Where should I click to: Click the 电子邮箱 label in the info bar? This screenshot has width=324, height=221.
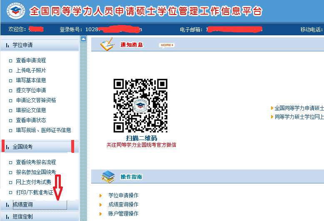point(191,29)
